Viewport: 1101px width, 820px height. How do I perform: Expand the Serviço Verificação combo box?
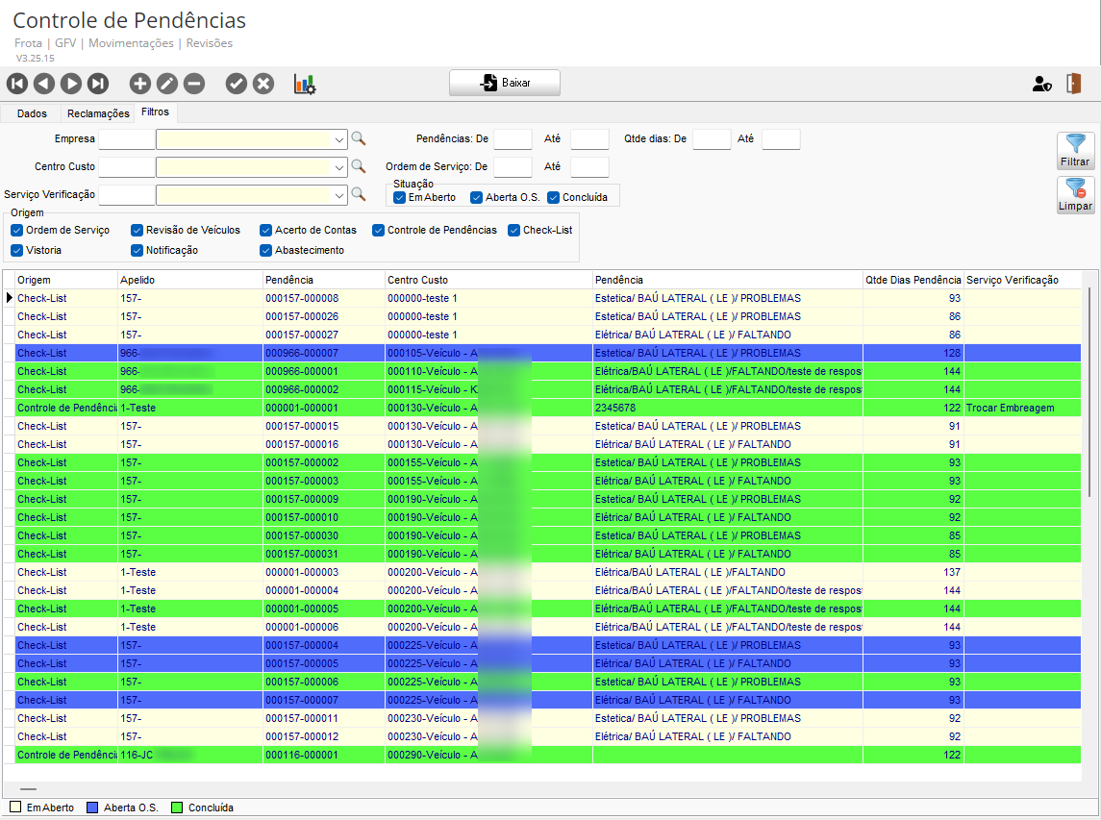(339, 195)
